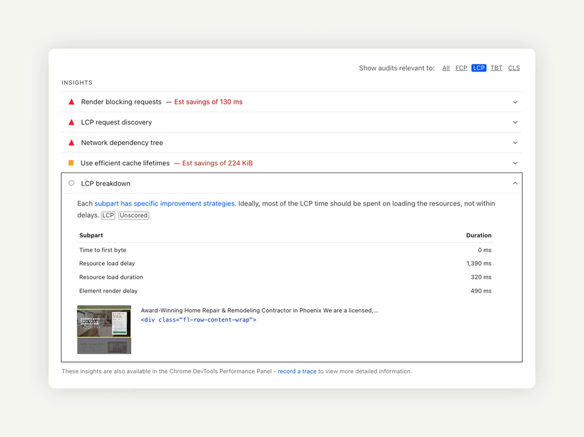Click 'Est savings of 130 ms' text
The width and height of the screenshot is (584, 437).
coord(208,102)
